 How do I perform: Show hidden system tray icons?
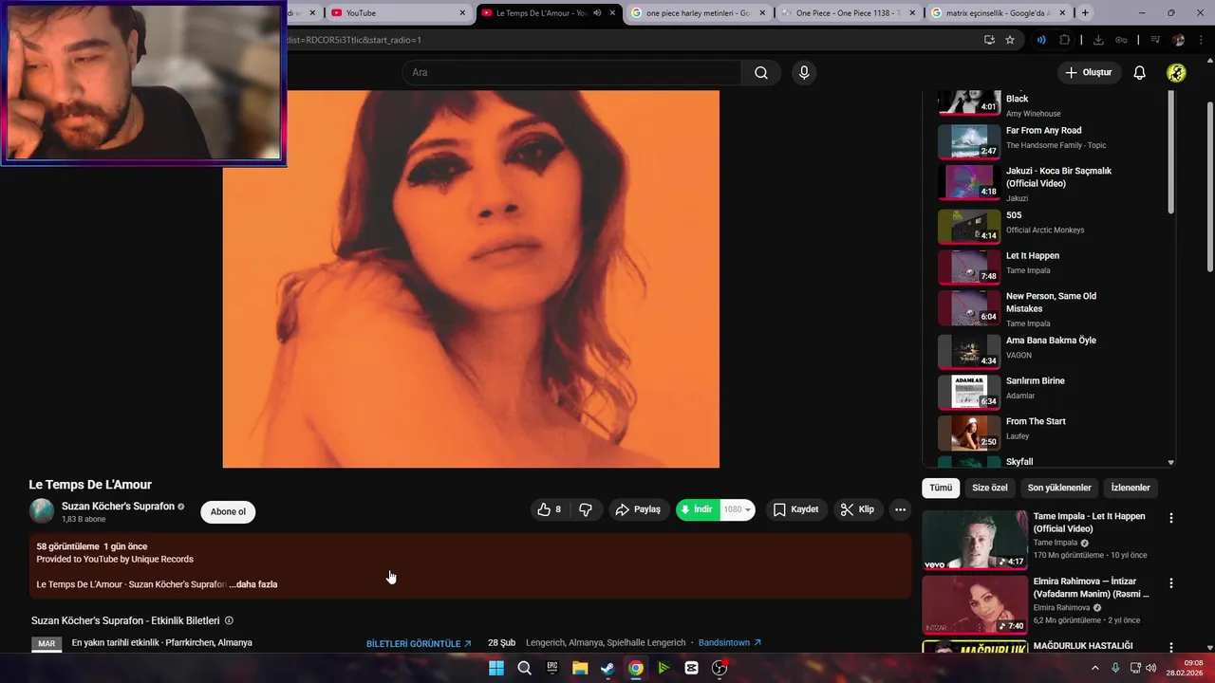click(1094, 668)
